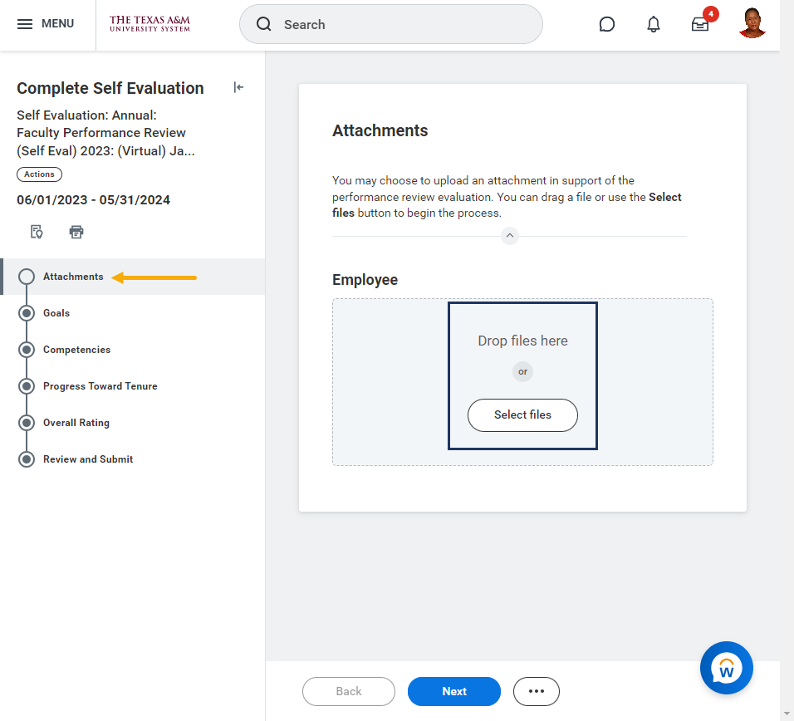This screenshot has height=721, width=794.
Task: Click the document guide icon beside print
Action: pos(37,232)
